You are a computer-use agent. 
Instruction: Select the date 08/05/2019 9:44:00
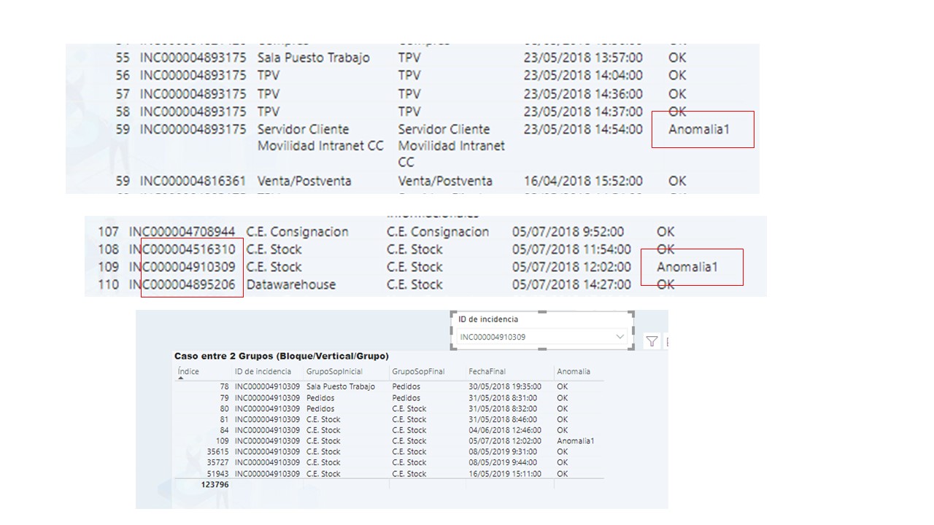point(503,462)
